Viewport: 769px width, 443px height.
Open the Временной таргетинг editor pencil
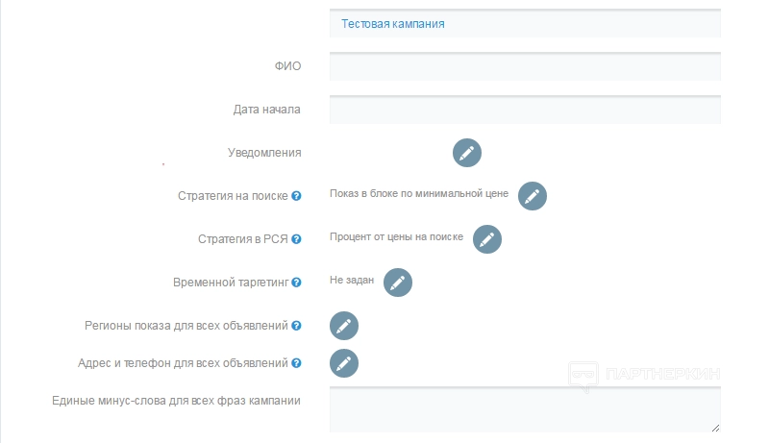tap(398, 283)
